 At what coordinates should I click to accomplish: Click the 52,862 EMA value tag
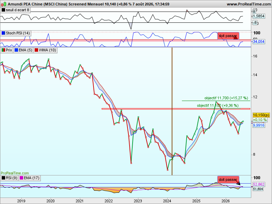(259, 184)
